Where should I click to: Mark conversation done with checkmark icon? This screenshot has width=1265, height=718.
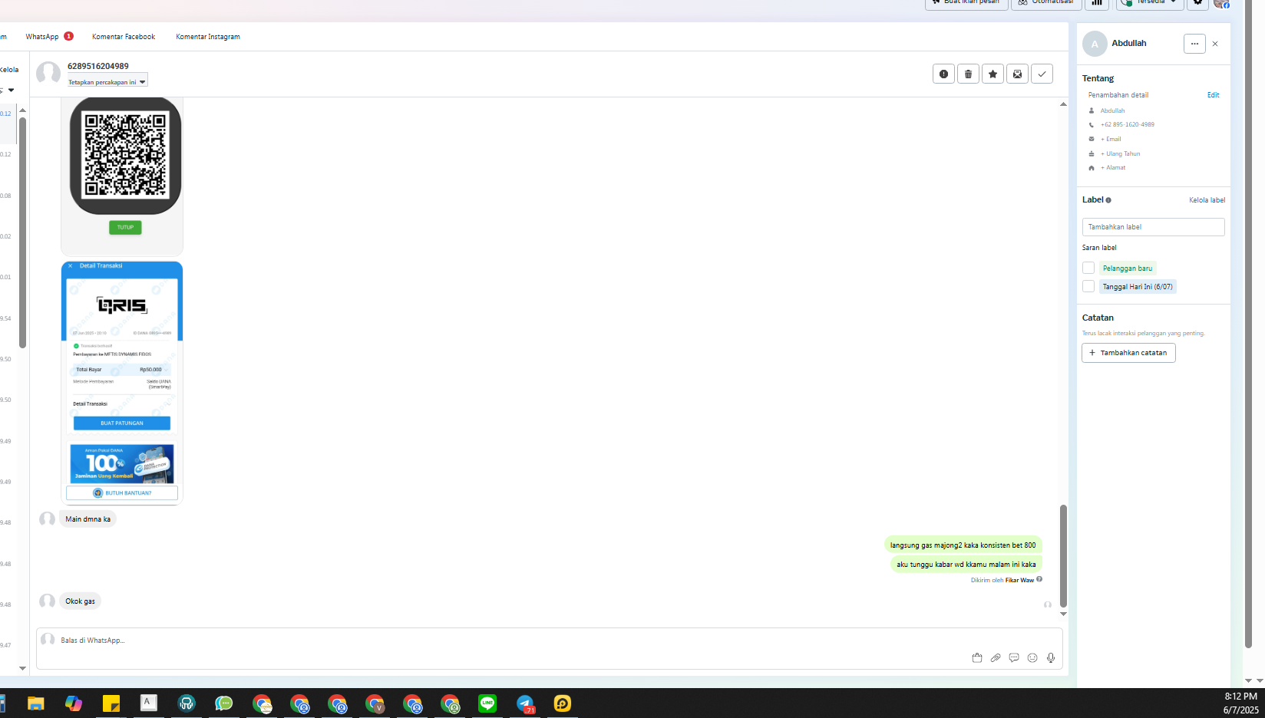pos(1042,74)
